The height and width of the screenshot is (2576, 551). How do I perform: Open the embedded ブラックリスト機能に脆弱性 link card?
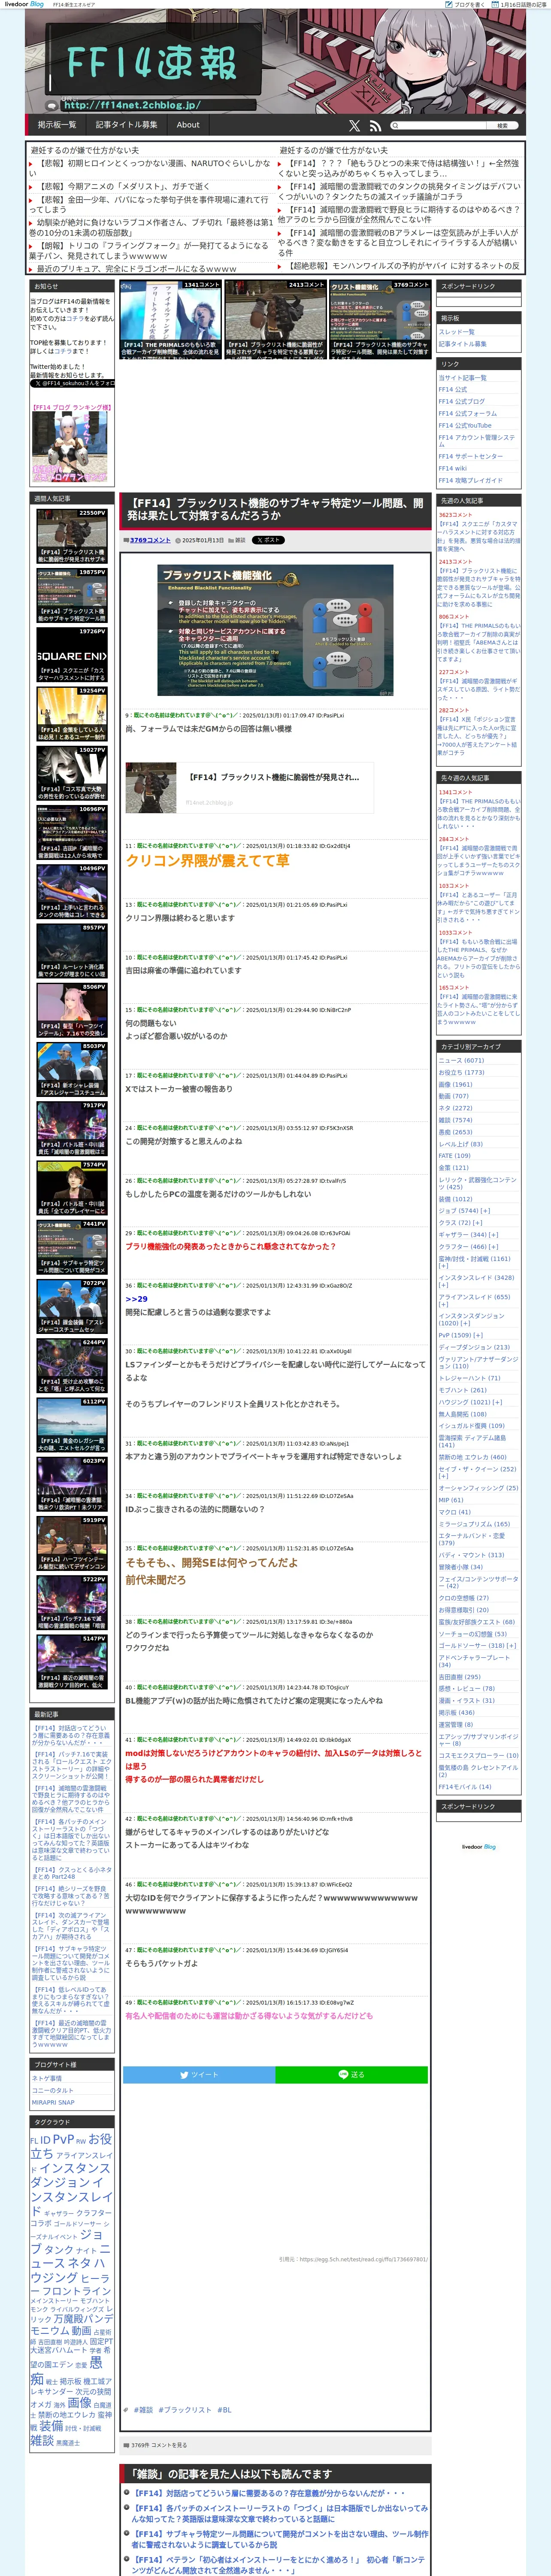click(x=249, y=788)
